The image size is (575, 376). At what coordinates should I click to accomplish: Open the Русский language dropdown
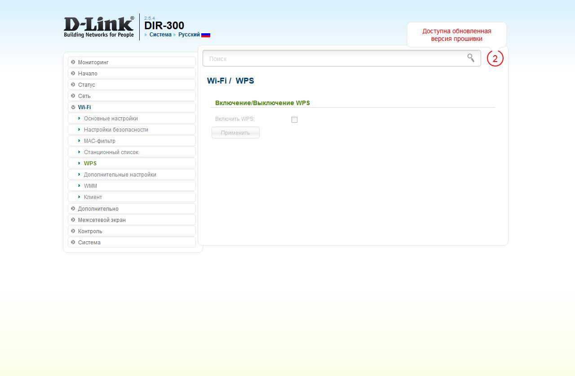pyautogui.click(x=189, y=35)
